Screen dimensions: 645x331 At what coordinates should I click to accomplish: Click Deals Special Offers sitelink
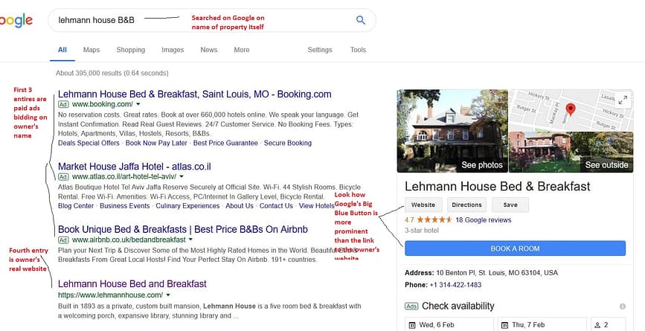click(89, 143)
